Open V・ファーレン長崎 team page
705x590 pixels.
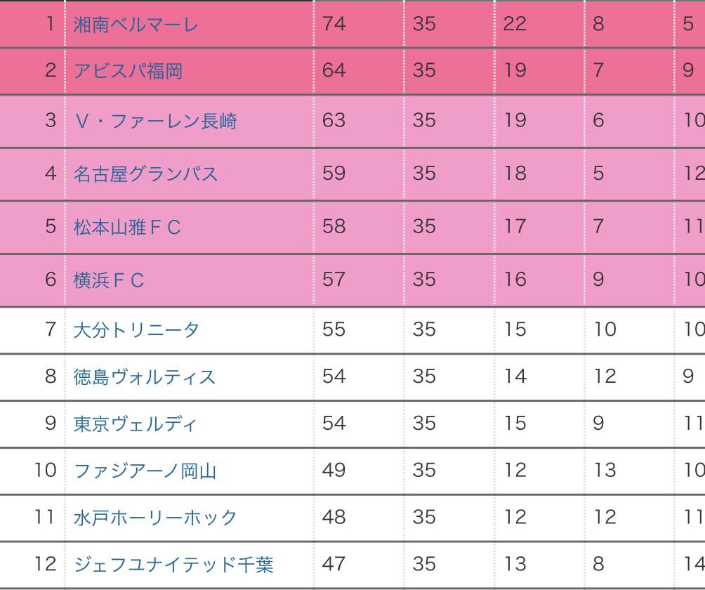[x=155, y=121]
